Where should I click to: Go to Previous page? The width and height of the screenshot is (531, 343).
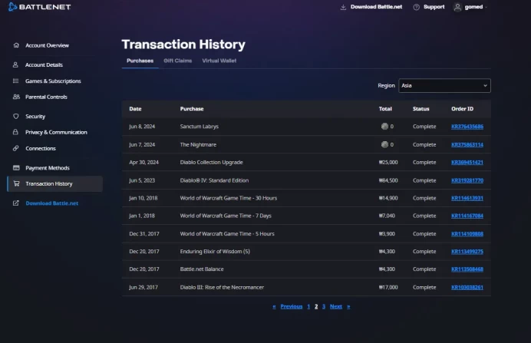pos(292,306)
